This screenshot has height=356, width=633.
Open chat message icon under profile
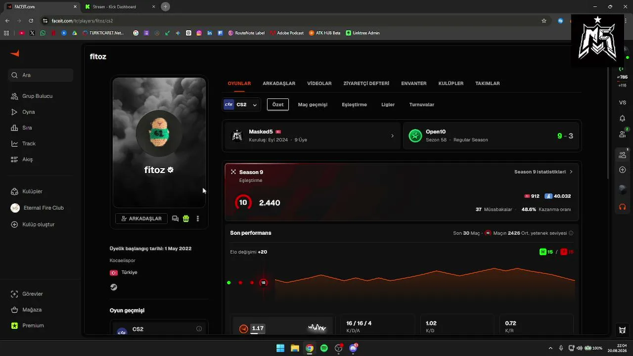pos(175,219)
